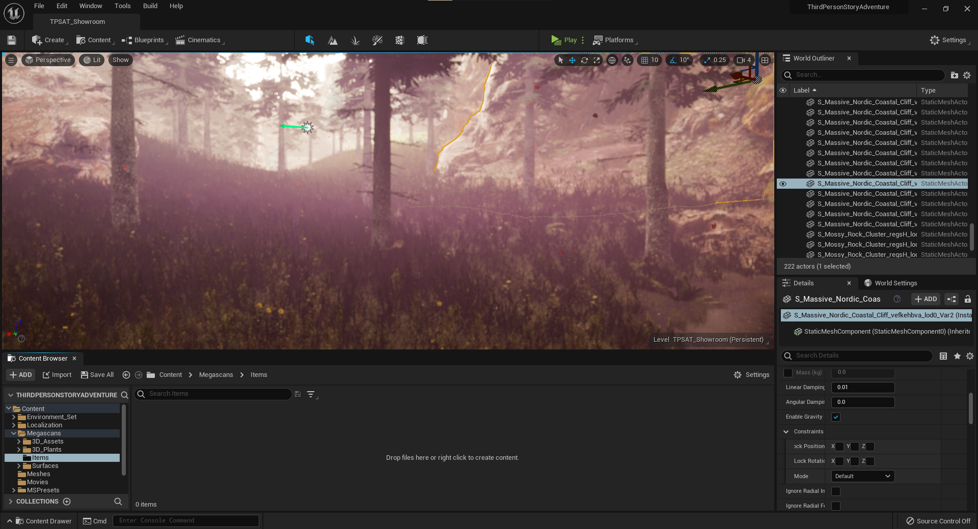Expand the Surfaces folder

point(19,466)
